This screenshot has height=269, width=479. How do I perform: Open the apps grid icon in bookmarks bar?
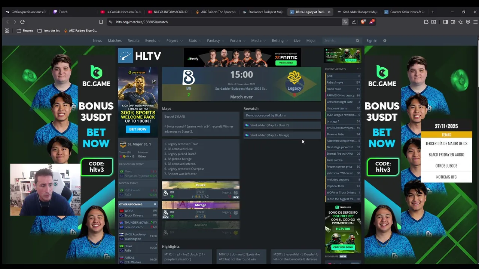[x=7, y=31]
